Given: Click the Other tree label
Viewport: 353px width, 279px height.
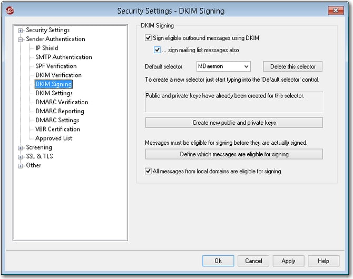Looking at the screenshot, I should (x=34, y=165).
